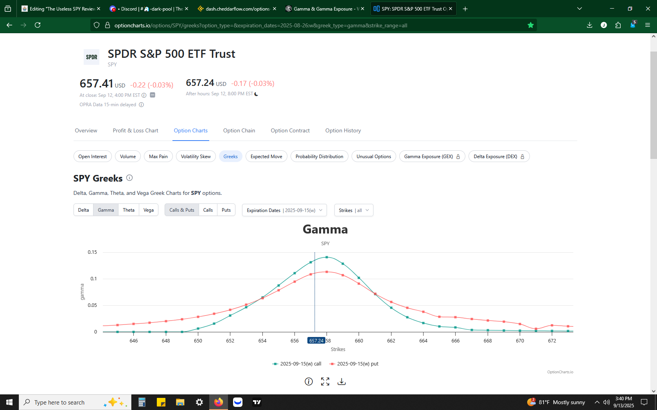Click info icon beside At close time

144,95
